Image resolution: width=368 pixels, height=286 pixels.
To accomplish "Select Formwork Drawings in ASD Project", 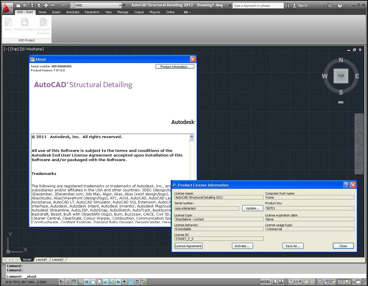I will click(x=43, y=26).
